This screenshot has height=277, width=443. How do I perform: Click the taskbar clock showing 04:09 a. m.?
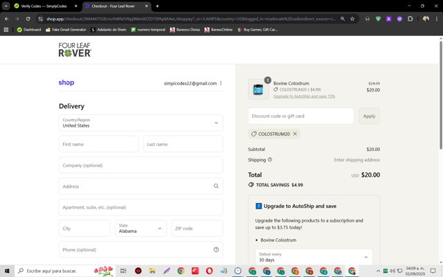point(415,271)
